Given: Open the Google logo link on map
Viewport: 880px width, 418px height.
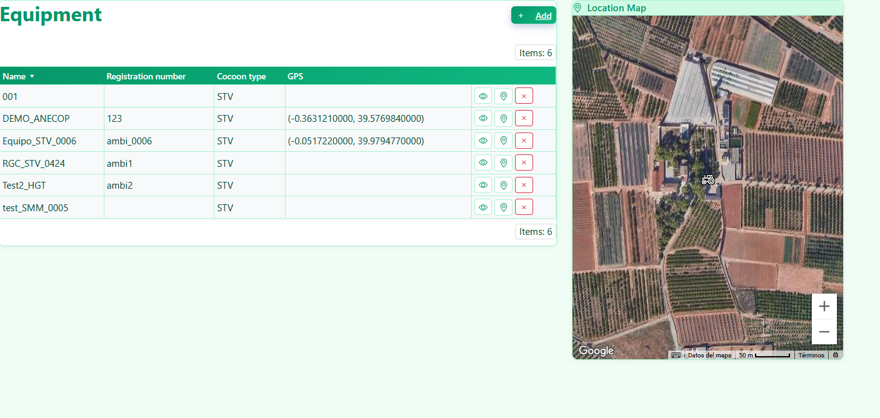Looking at the screenshot, I should point(596,351).
